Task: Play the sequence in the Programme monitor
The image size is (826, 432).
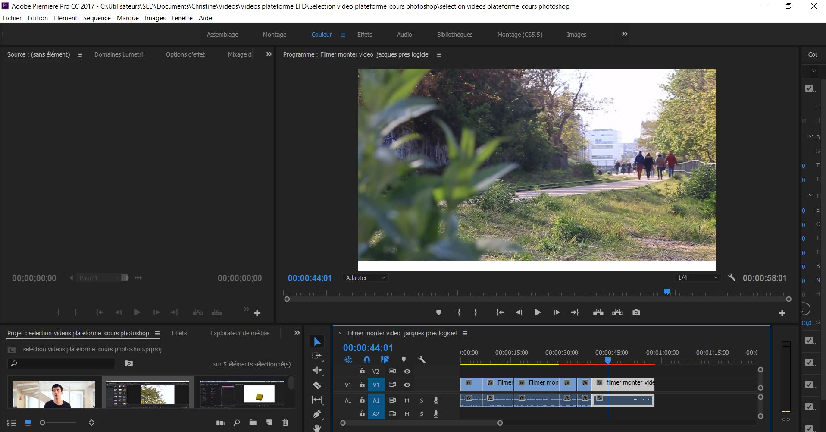Action: click(537, 312)
